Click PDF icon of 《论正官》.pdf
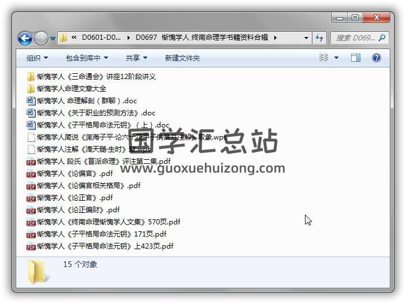Screen dimensions: 406x304 click(31, 198)
